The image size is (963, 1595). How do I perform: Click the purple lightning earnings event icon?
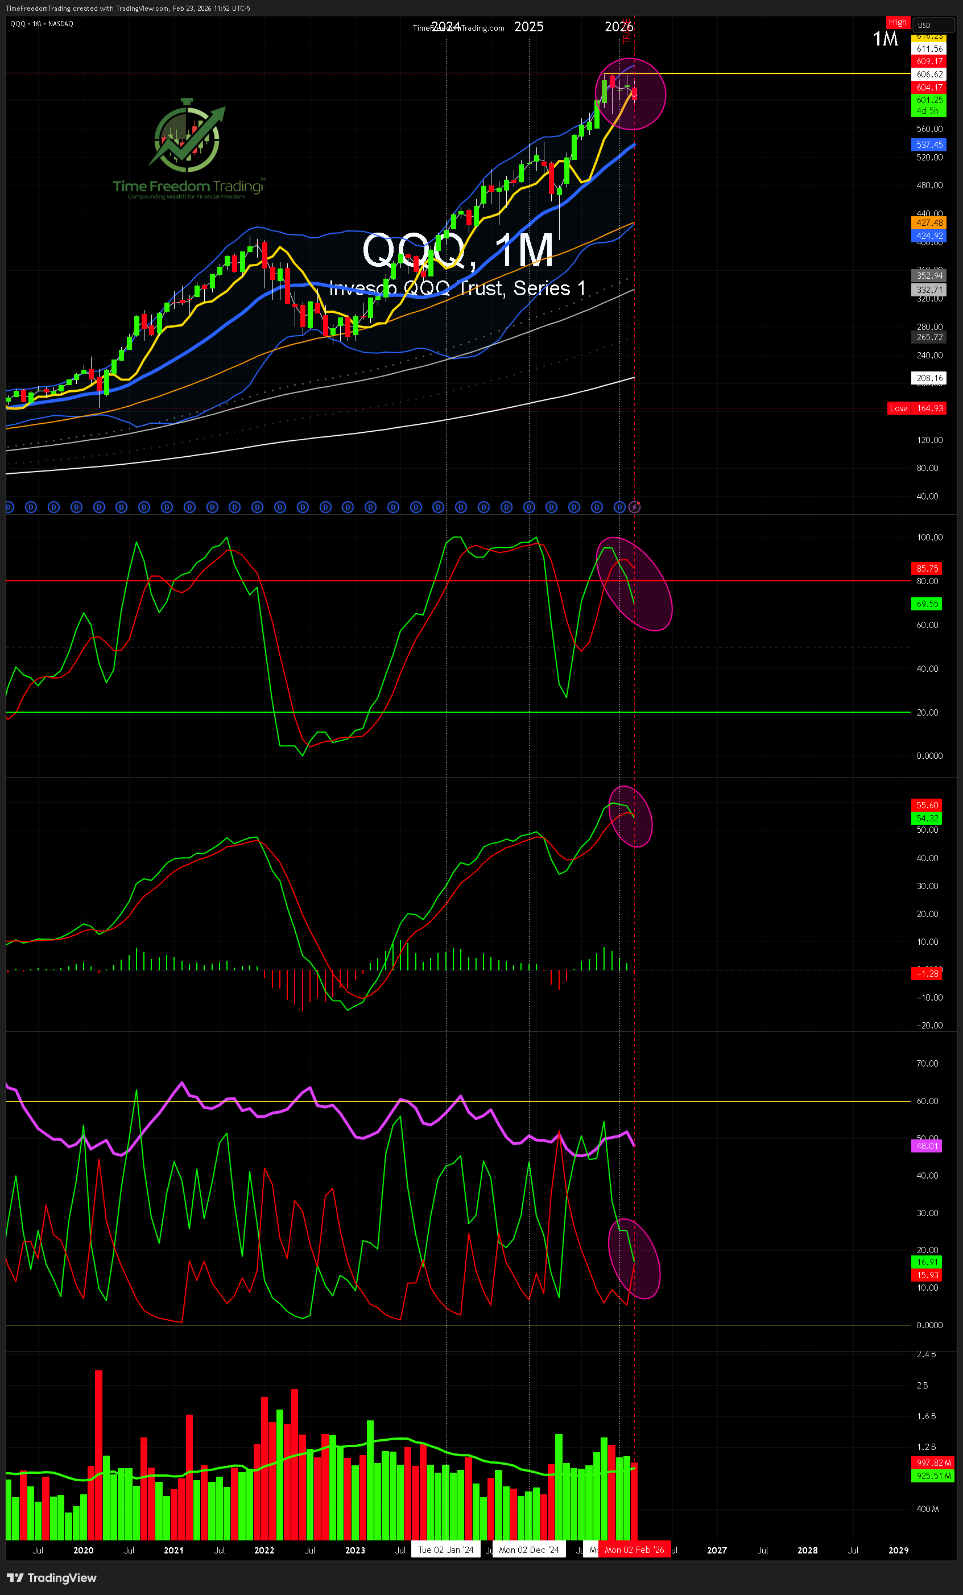click(x=634, y=507)
